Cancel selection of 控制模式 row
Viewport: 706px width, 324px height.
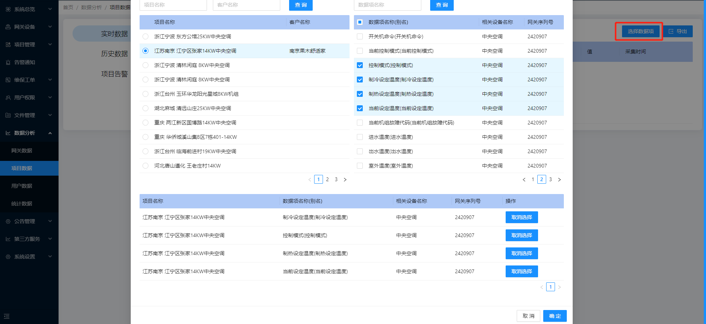[521, 235]
